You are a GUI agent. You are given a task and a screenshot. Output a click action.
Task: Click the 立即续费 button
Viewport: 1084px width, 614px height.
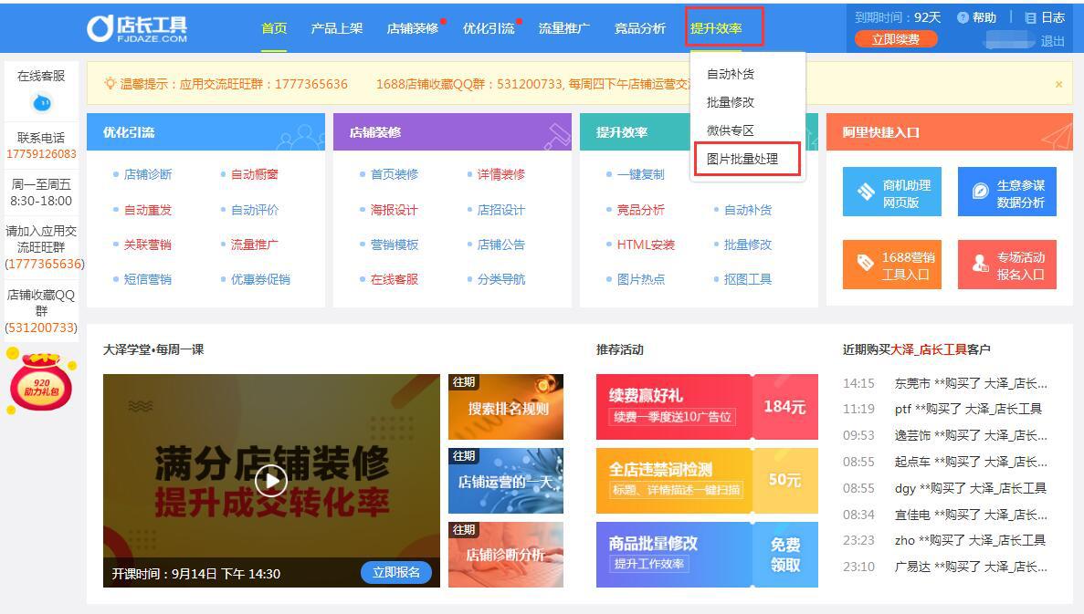coord(896,39)
